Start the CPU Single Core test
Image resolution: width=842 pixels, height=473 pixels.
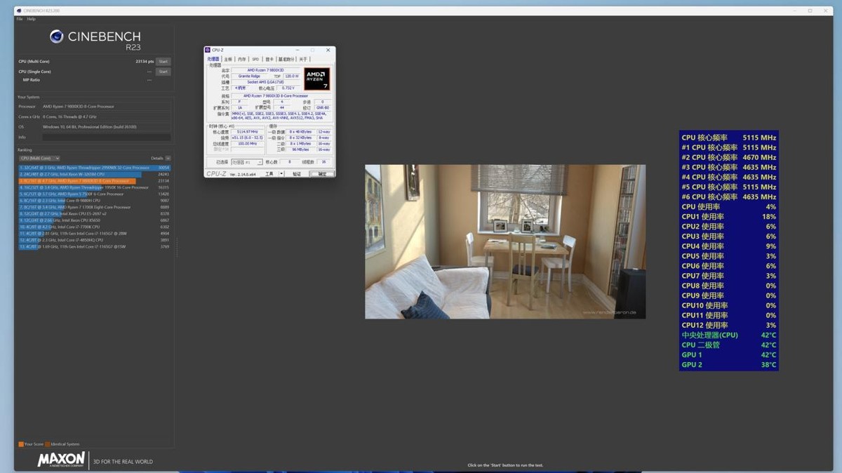(163, 72)
